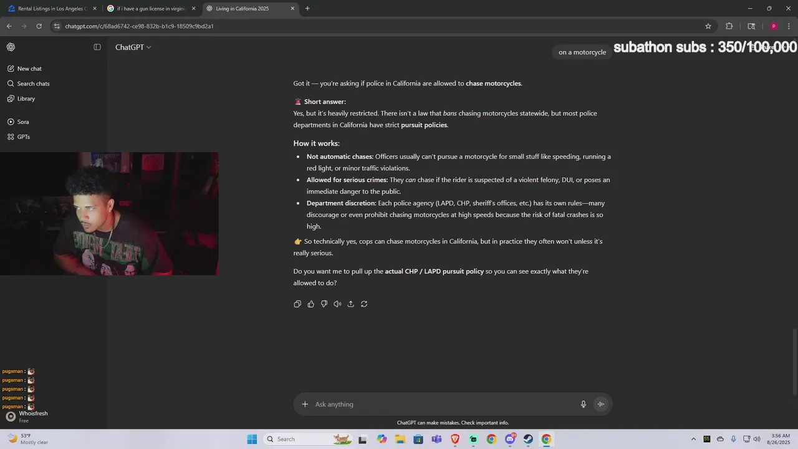
Task: Click the 'Short answer:' heading text
Action: pos(325,102)
